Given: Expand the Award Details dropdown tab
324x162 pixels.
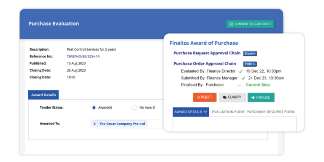Looking at the screenshot, I should 191,112.
